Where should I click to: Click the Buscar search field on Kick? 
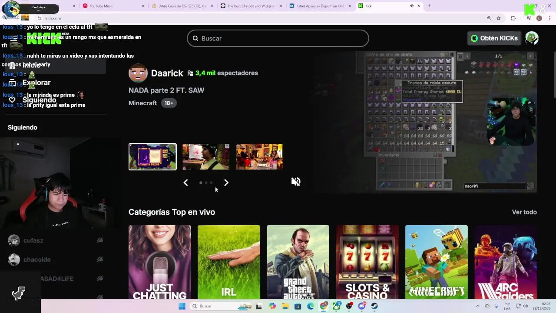(278, 38)
